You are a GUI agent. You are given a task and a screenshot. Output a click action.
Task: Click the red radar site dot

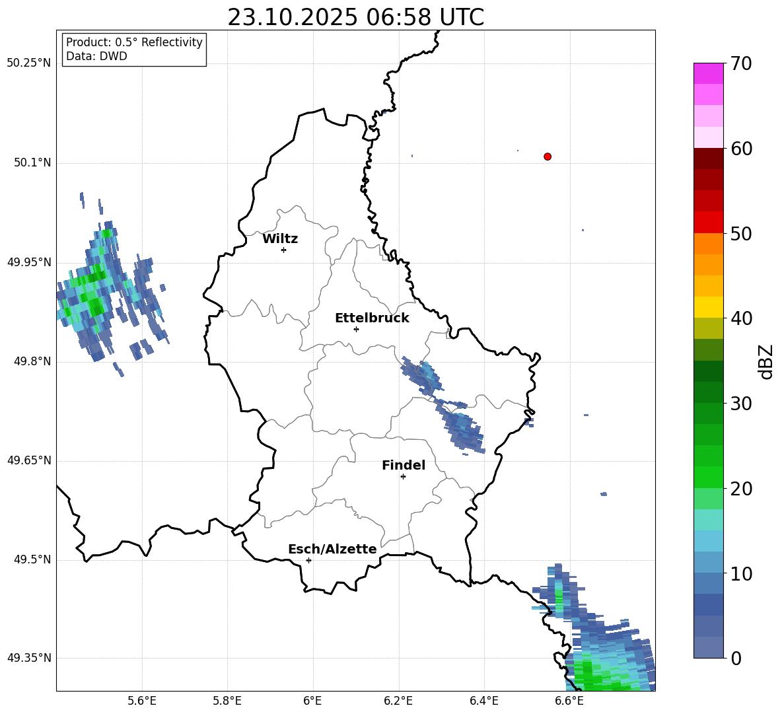point(548,157)
